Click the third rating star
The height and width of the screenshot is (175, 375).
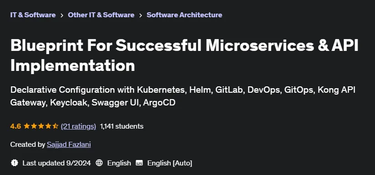click(x=41, y=126)
